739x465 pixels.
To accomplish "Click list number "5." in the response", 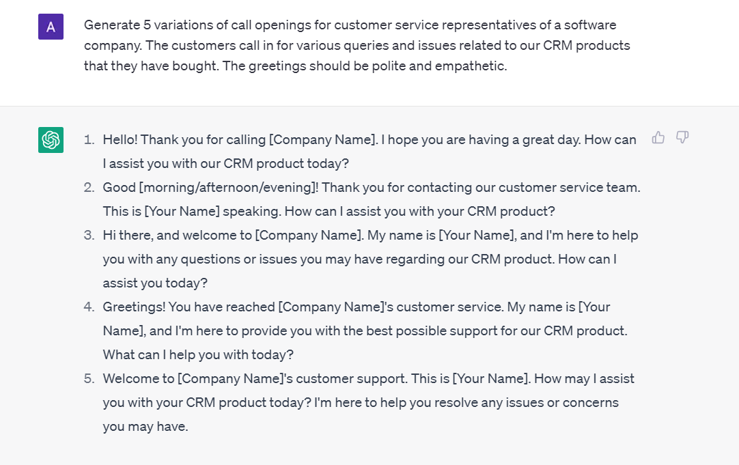I will [89, 379].
